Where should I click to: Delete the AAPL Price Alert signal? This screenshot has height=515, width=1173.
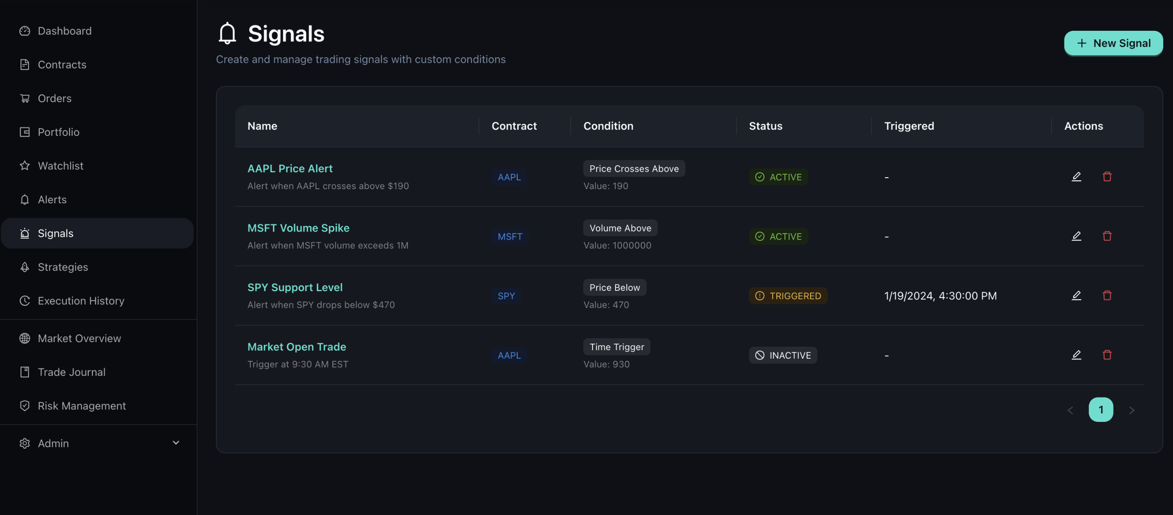pos(1107,176)
